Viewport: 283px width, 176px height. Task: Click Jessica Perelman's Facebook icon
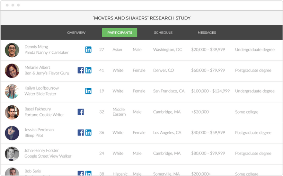(81, 133)
